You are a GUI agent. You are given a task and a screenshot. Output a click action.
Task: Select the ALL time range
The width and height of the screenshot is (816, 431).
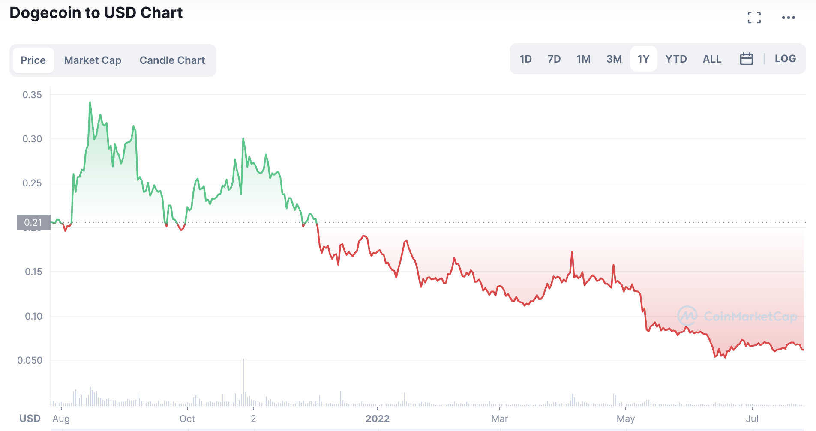click(712, 59)
